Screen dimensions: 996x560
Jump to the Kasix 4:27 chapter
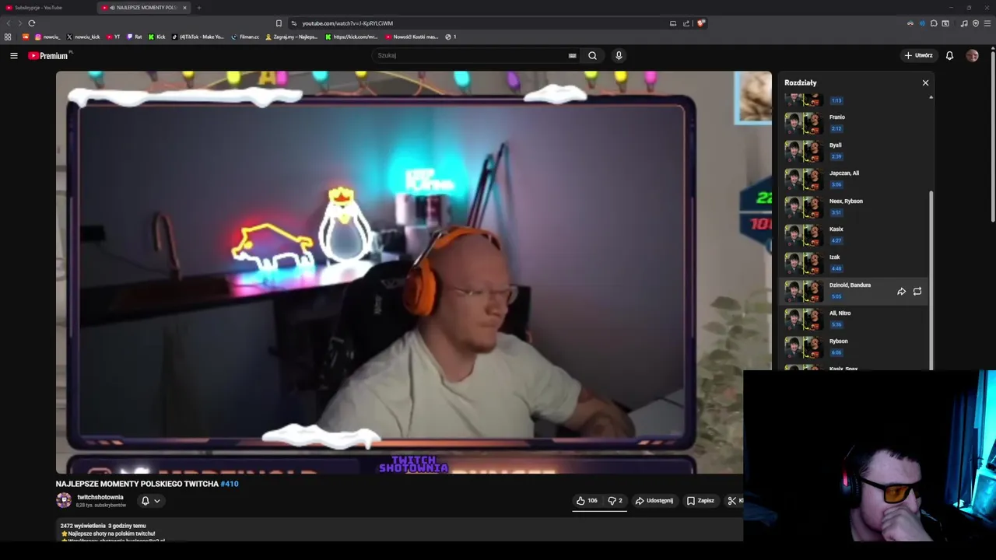854,235
